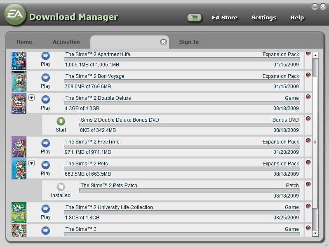Remove The Sims 2 FreeTime entry
329x247 pixels.
click(x=308, y=140)
